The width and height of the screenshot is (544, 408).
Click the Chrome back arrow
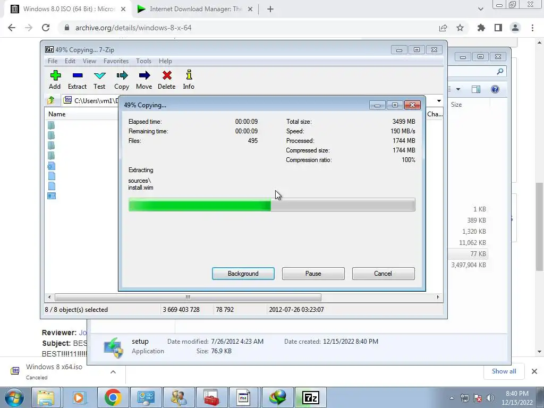[x=12, y=28]
